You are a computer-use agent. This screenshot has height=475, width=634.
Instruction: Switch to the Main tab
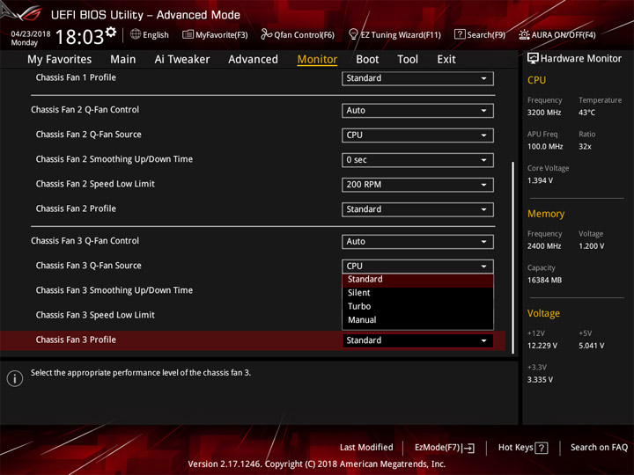[x=123, y=60]
